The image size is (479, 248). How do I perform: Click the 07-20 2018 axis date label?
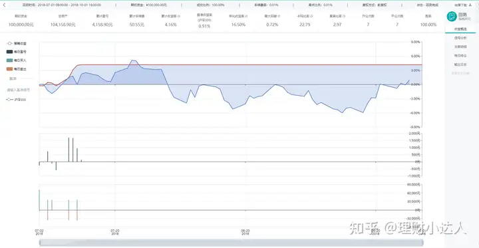115,232
